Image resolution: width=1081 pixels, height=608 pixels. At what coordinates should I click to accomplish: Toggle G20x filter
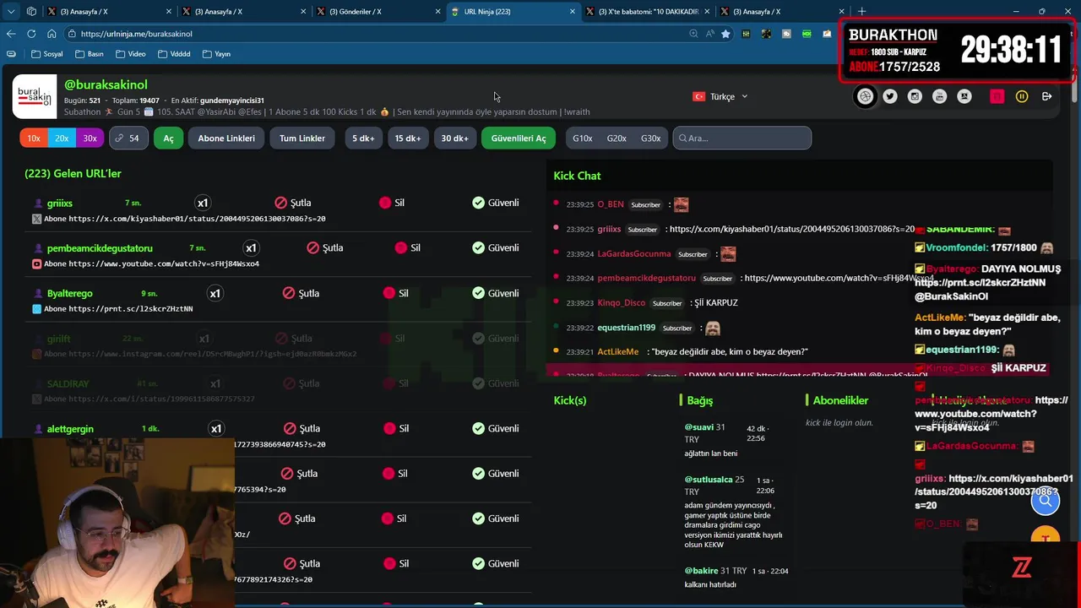(x=617, y=138)
